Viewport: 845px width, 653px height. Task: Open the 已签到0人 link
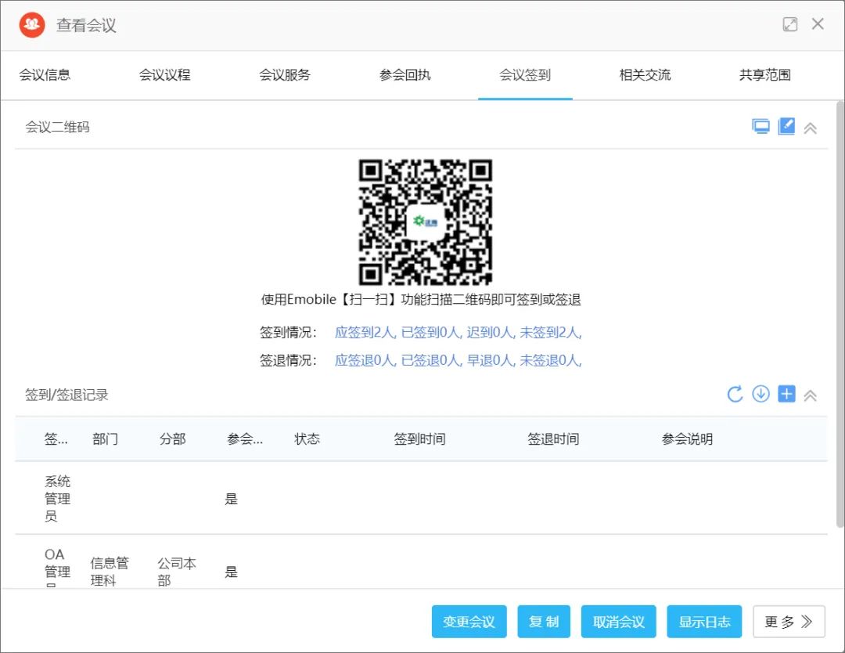(x=432, y=333)
